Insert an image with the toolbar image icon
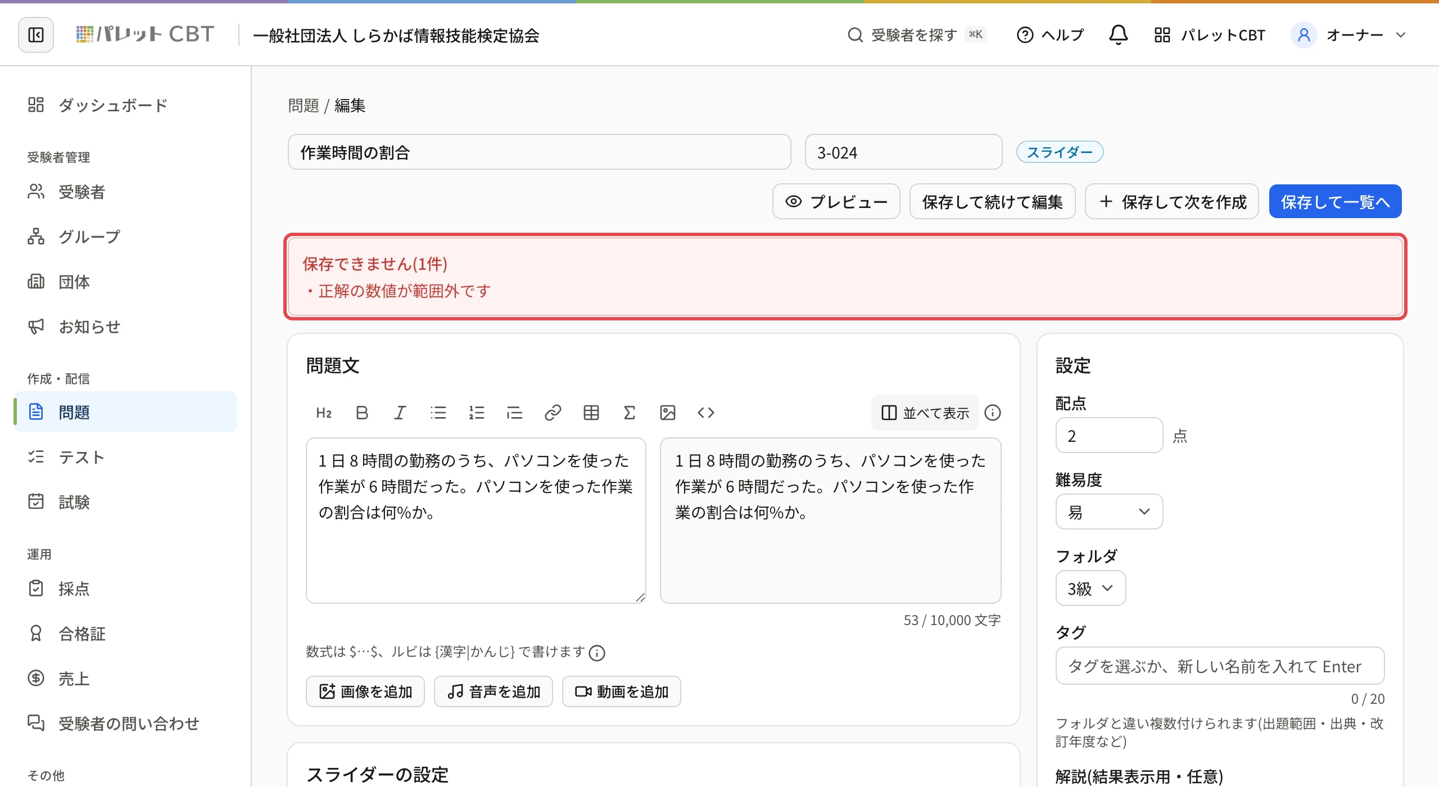The width and height of the screenshot is (1439, 787). [x=668, y=413]
